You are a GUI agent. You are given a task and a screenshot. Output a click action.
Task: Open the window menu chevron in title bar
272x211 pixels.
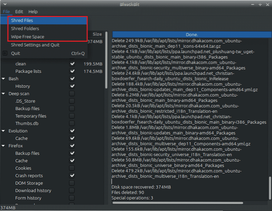(5, 4)
